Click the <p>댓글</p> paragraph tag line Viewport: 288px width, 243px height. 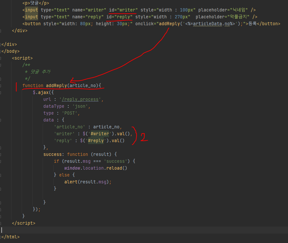point(36,3)
